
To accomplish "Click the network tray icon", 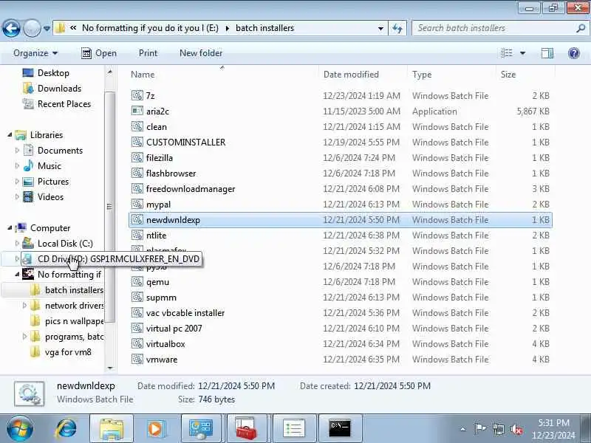I will click(x=498, y=429).
